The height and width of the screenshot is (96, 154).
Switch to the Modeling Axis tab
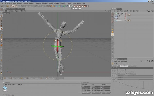pos(115,66)
